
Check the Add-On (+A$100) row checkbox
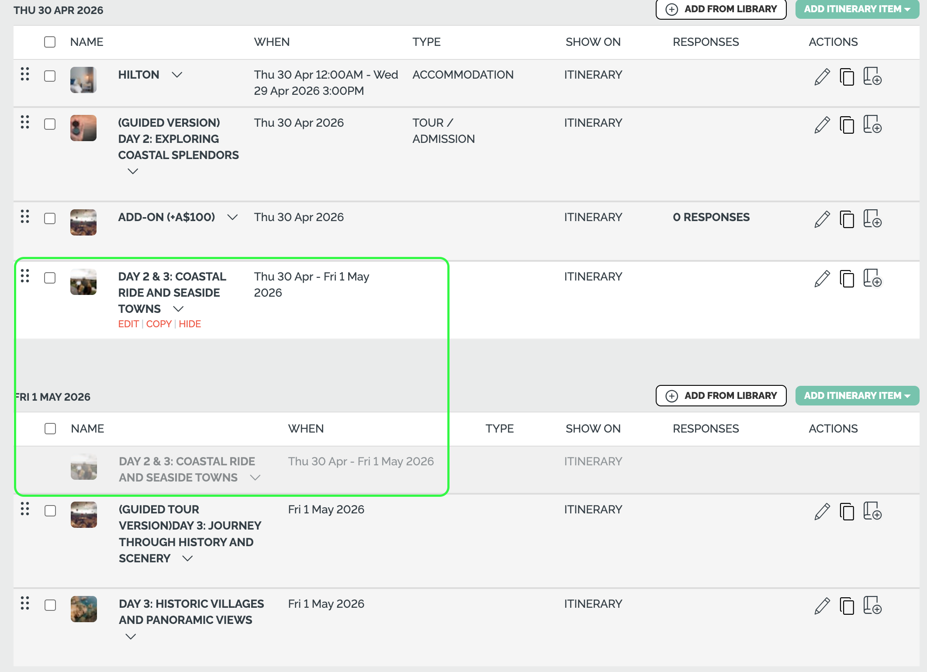50,218
